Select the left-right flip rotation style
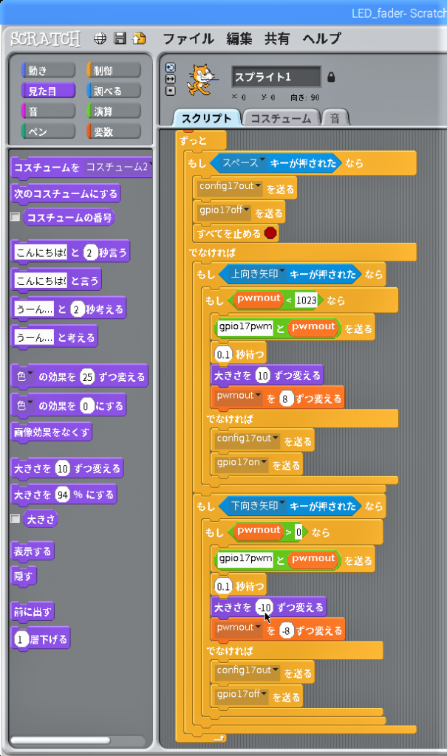Screen dimensions: 447x756 (x=171, y=79)
